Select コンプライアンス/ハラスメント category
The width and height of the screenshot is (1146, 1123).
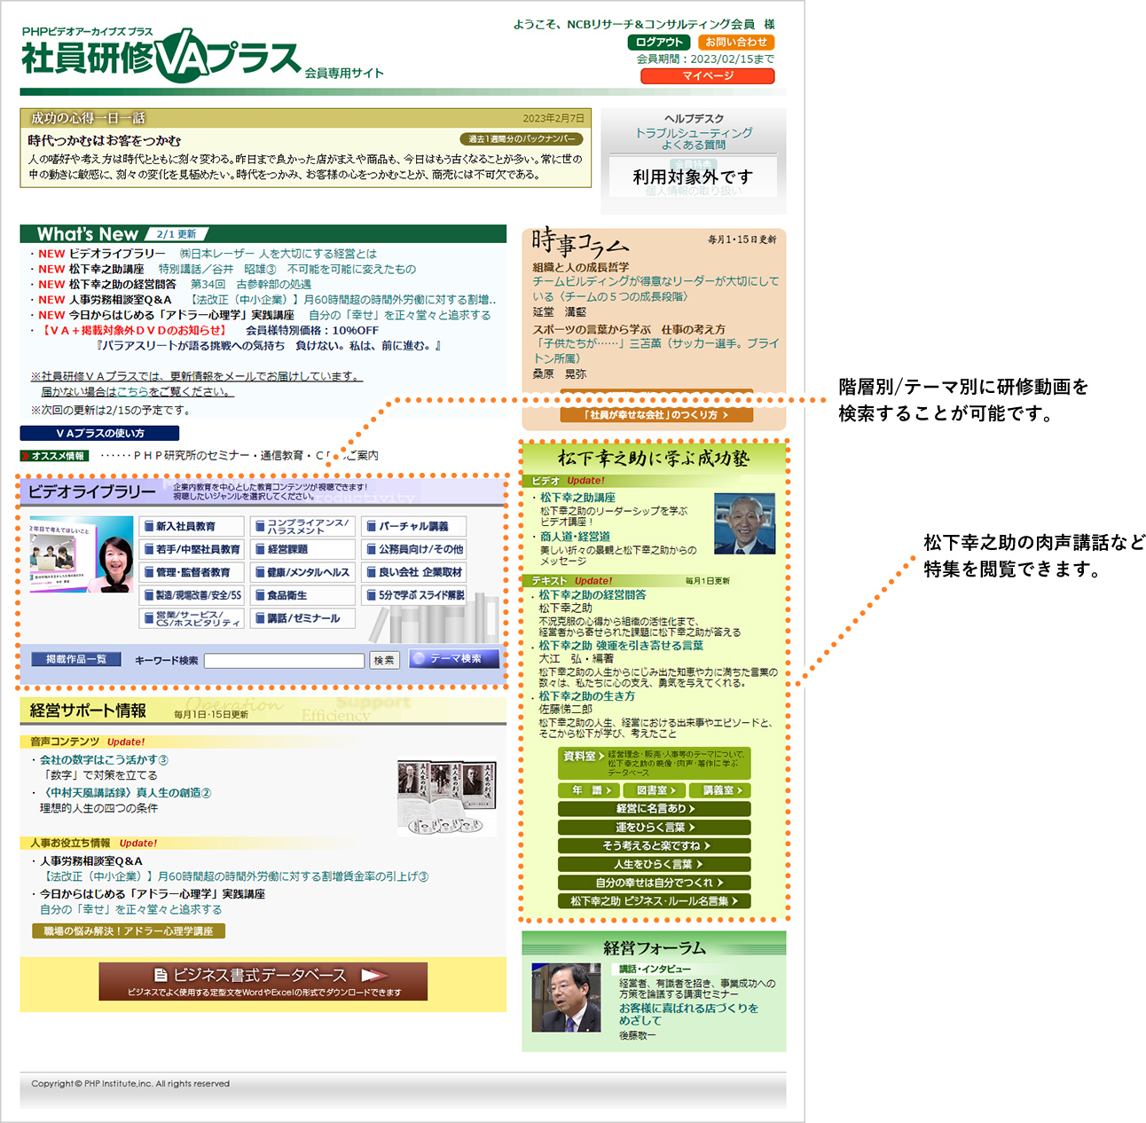(302, 526)
